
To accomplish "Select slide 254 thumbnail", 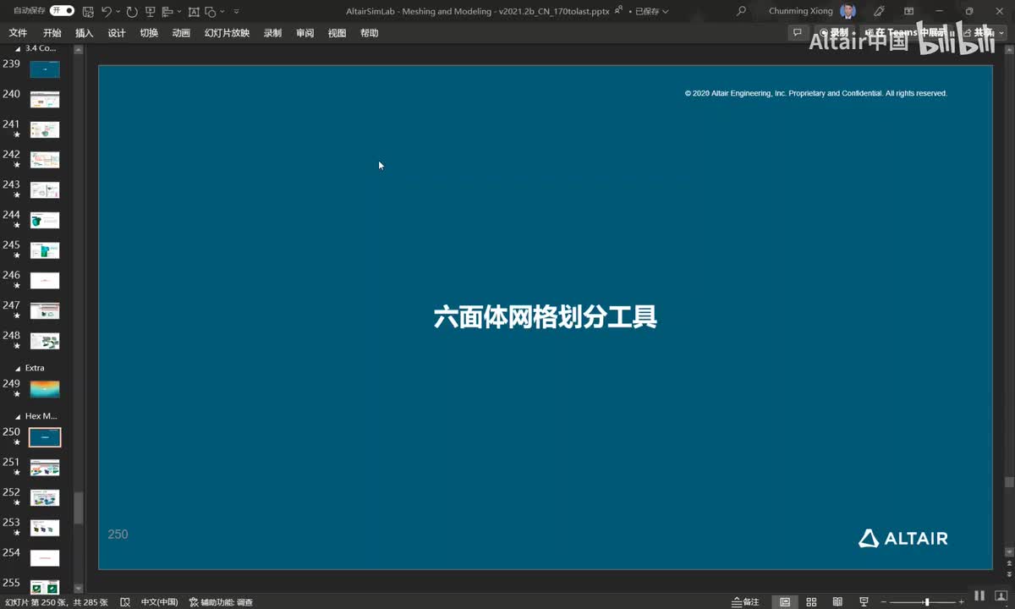I will click(45, 558).
